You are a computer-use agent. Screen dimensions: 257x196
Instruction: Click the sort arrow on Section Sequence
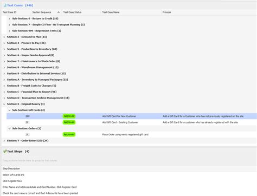pos(59,12)
